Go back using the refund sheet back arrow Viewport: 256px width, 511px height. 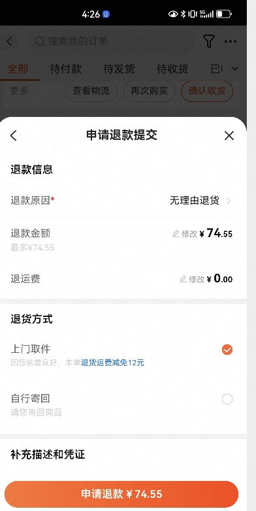tap(13, 135)
